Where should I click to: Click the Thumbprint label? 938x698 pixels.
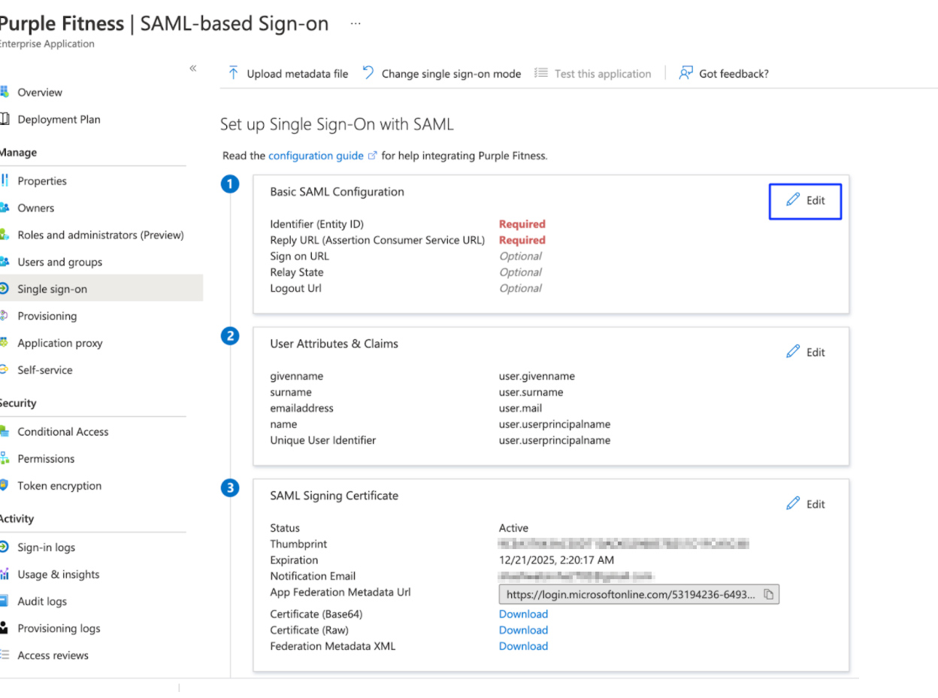coord(298,544)
